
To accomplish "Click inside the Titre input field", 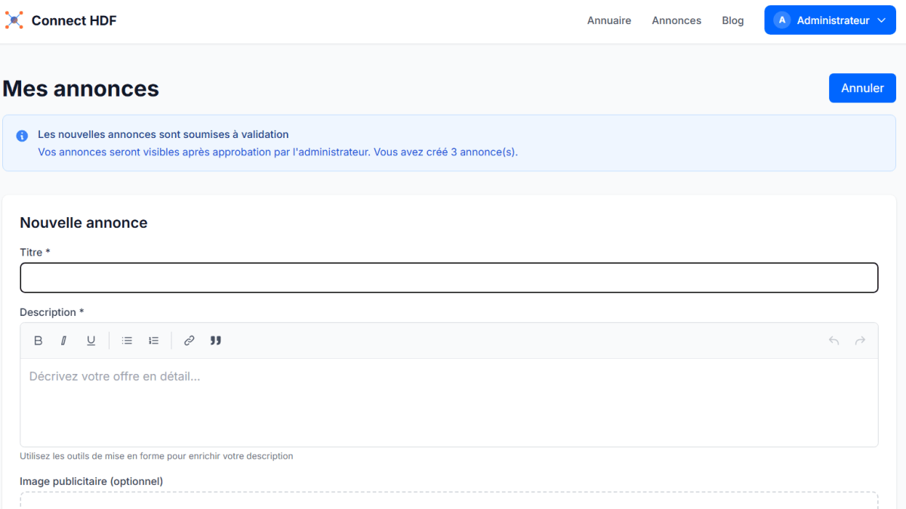I will [x=449, y=277].
